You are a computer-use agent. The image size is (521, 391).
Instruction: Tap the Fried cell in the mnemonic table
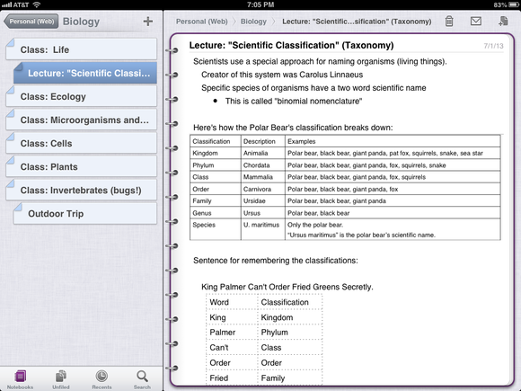(x=232, y=378)
